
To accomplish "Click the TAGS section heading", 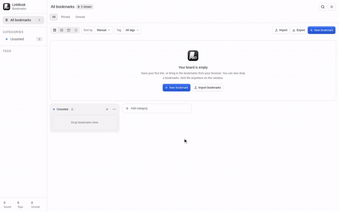I will coord(7,51).
